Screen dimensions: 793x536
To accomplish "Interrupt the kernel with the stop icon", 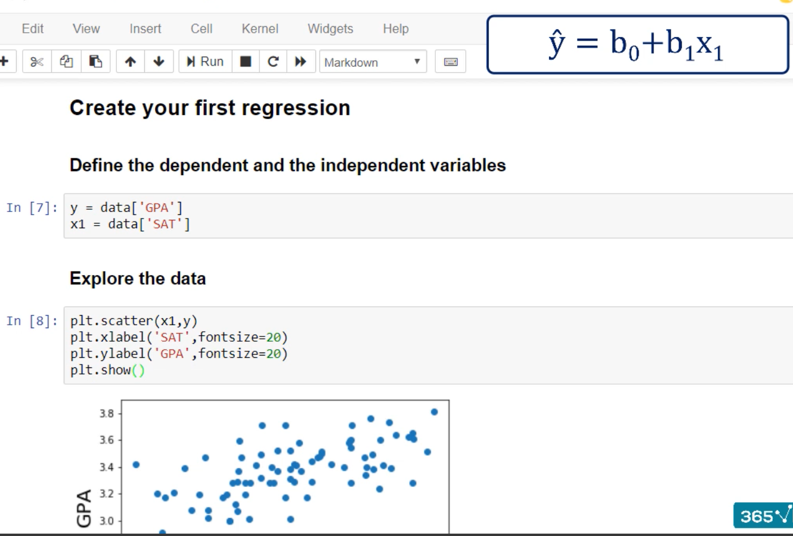I will (x=245, y=62).
